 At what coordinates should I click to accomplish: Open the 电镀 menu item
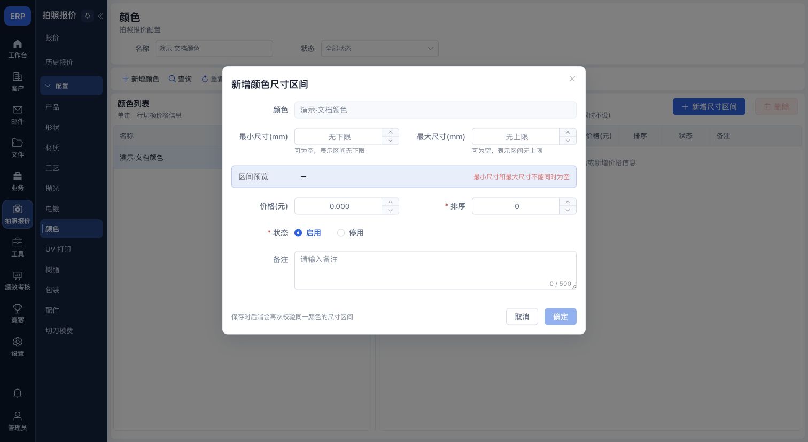click(71, 208)
